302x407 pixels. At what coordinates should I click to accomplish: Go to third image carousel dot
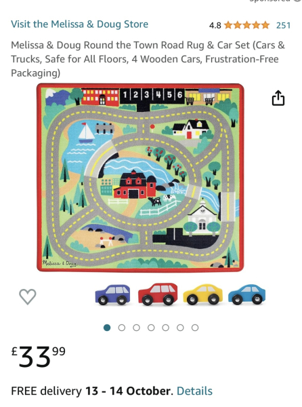tap(137, 328)
